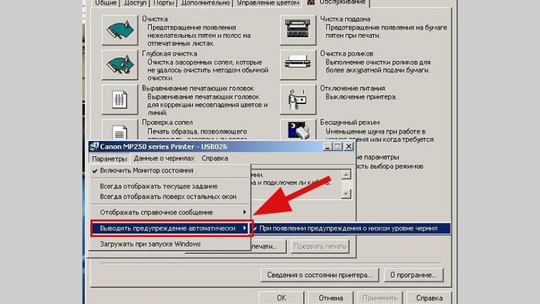Click the О программе button

point(413,275)
